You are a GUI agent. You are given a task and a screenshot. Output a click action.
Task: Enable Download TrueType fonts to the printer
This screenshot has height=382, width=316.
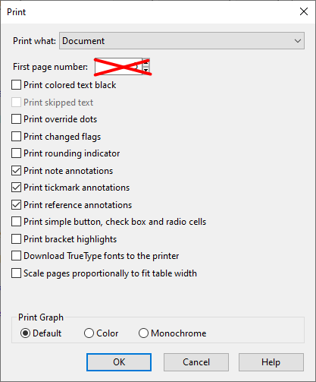click(16, 256)
